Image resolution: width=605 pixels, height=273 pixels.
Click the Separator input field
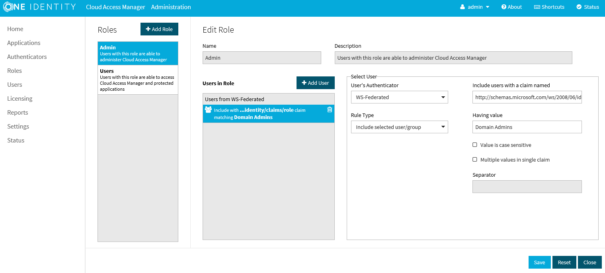coord(527,187)
